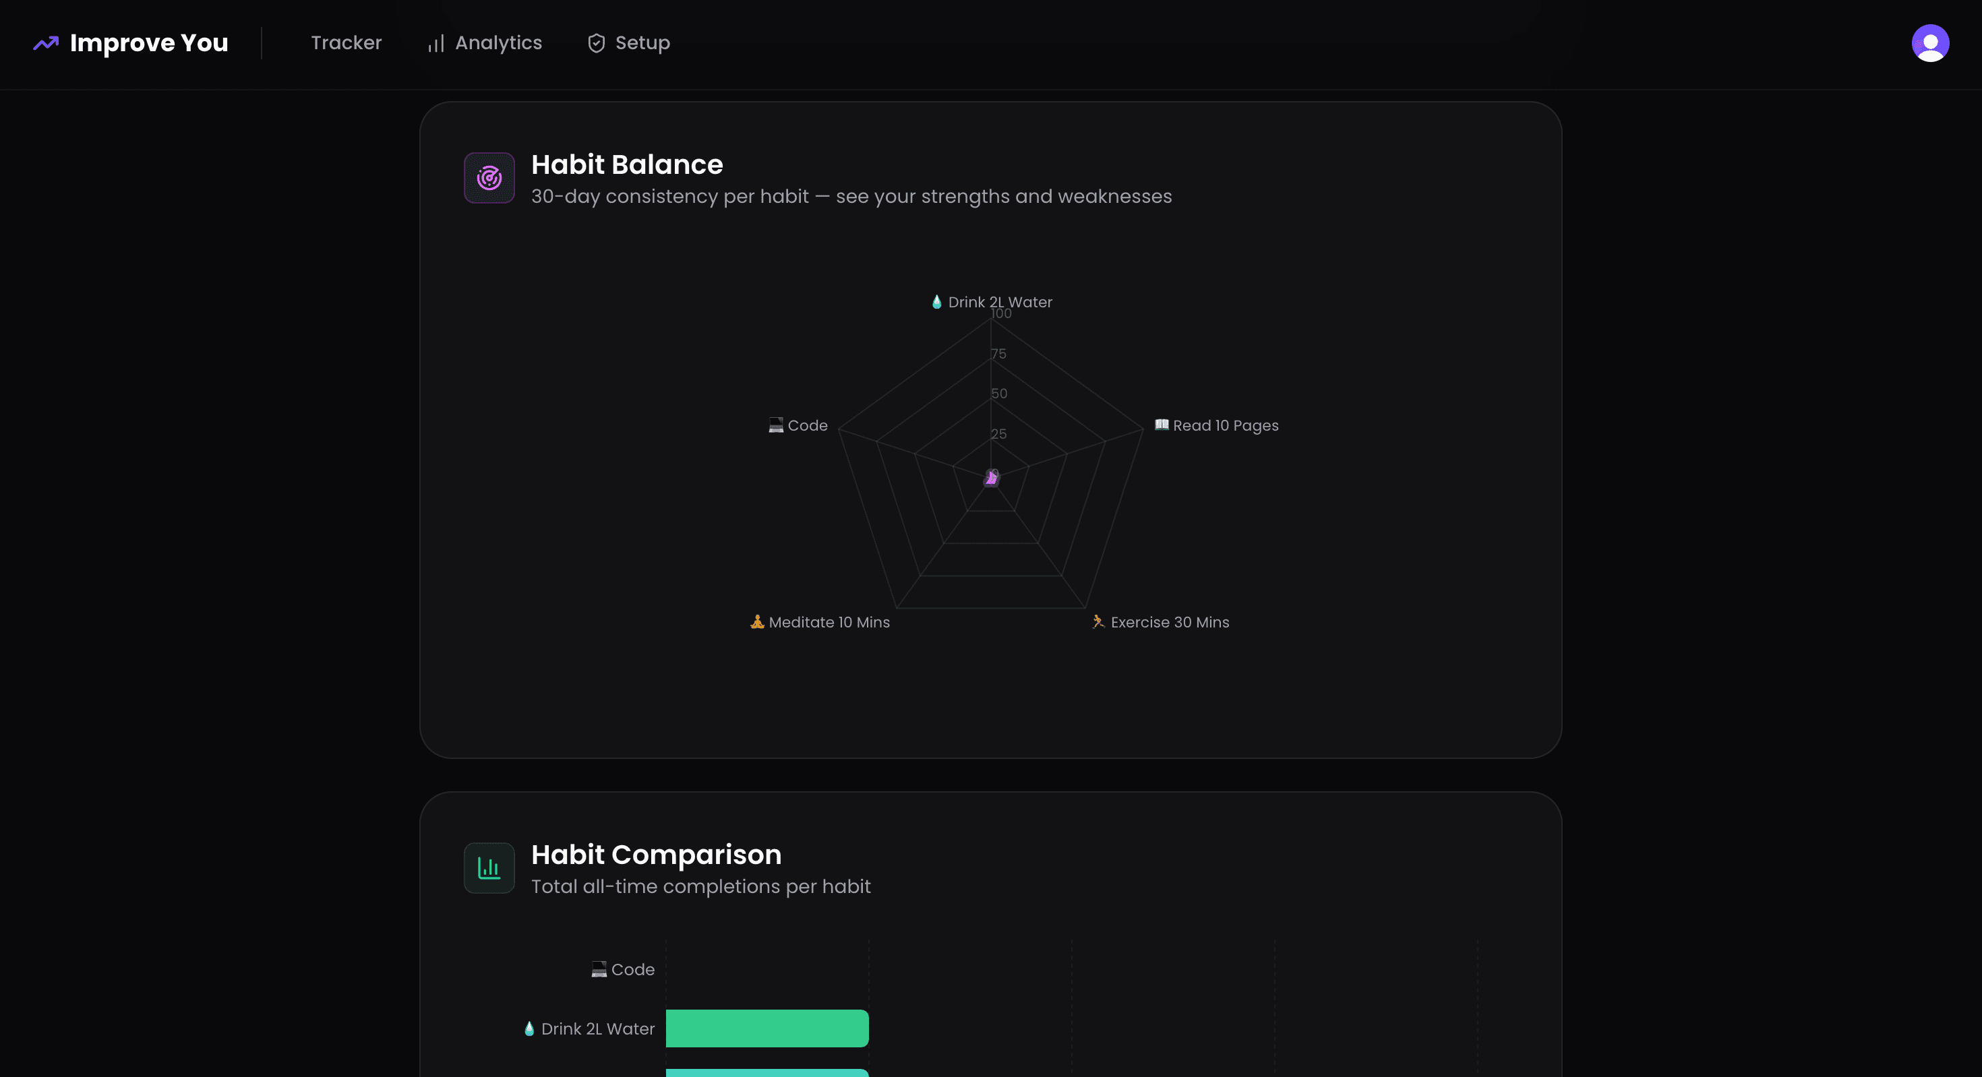Click the Code label in Habit Comparison
The image size is (1982, 1077).
(632, 969)
